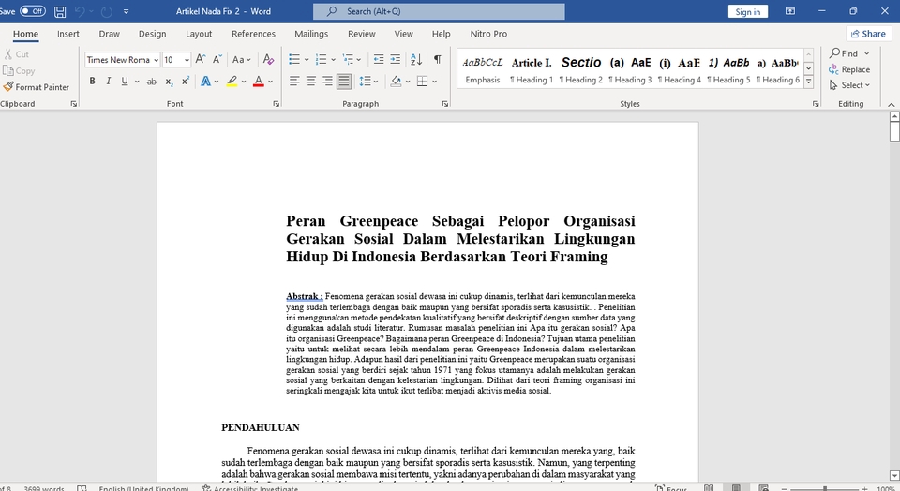
Task: Toggle Subscript formatting
Action: pyautogui.click(x=170, y=82)
